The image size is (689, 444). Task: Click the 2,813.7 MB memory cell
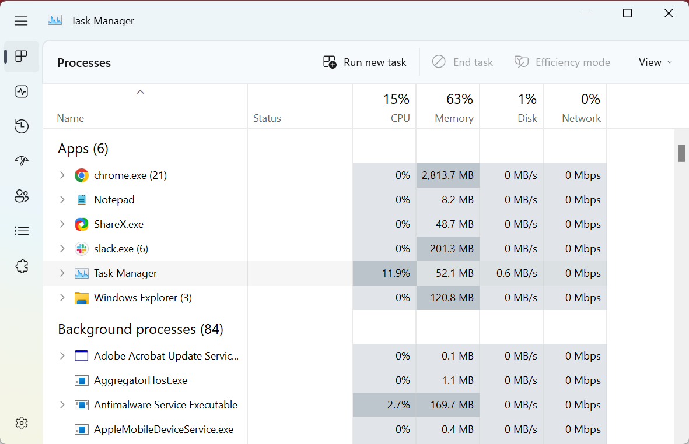pyautogui.click(x=448, y=175)
